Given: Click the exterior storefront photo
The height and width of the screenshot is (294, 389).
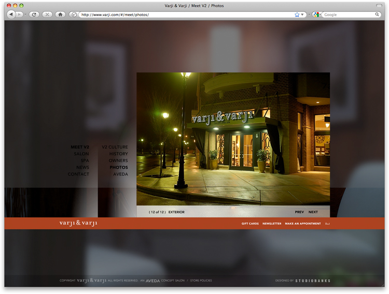Looking at the screenshot, I should pyautogui.click(x=233, y=139).
